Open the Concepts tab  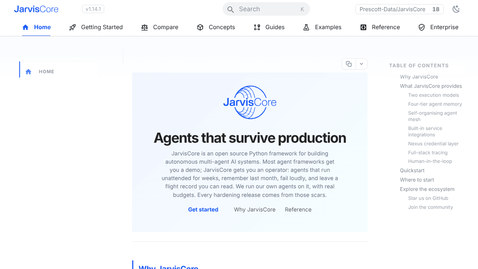tap(216, 27)
